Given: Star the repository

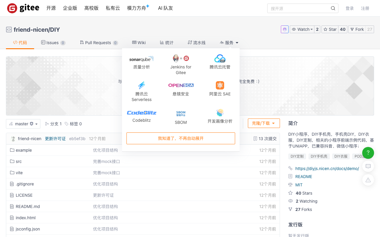Looking at the screenshot, I should (330, 29).
